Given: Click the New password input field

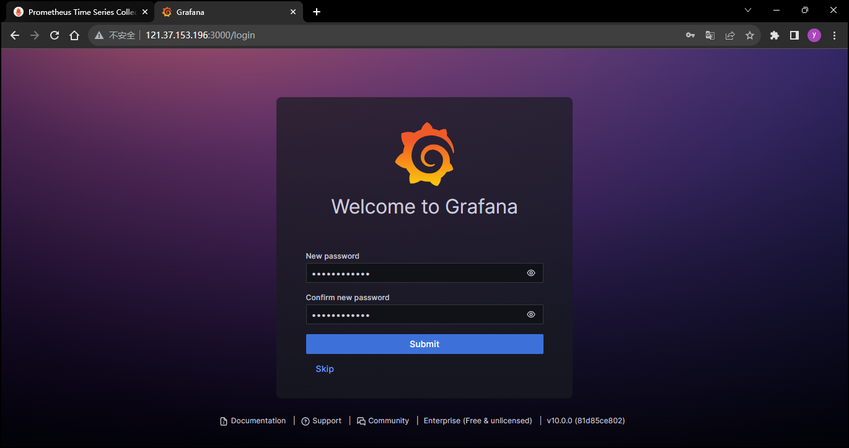Looking at the screenshot, I should (425, 273).
